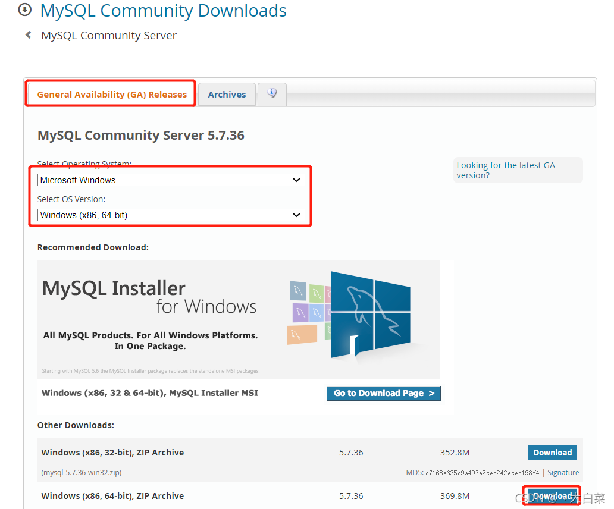This screenshot has height=509, width=614.
Task: Follow the Looking for the latest GA version link
Action: pyautogui.click(x=506, y=170)
